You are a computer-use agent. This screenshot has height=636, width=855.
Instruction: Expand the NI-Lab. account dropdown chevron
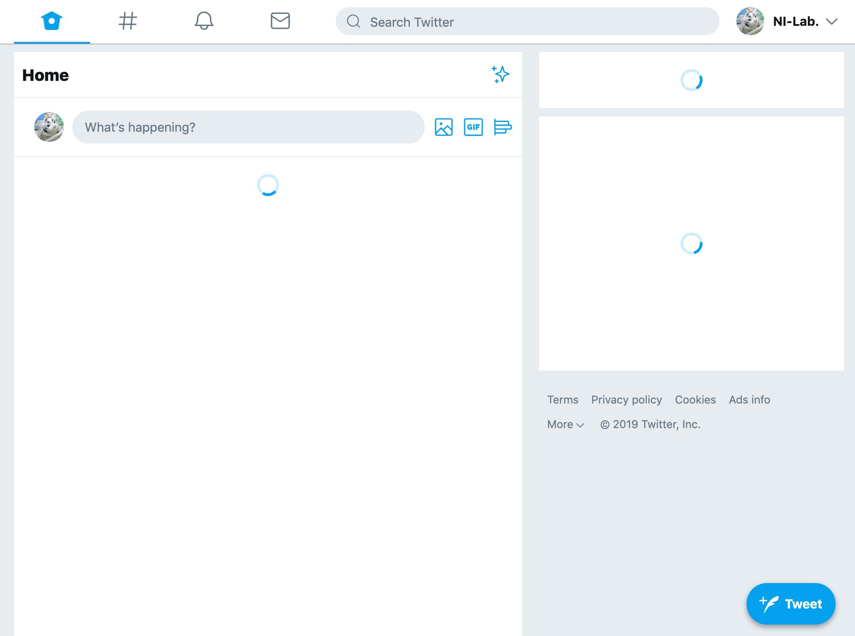832,22
